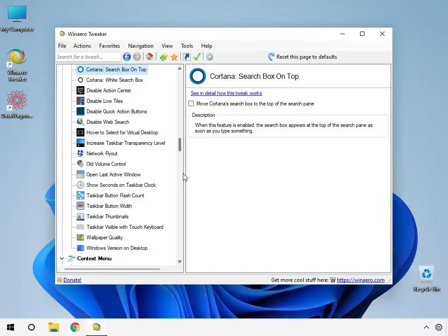The height and width of the screenshot is (336, 448).
Task: Open the Tools menu
Action: (x=187, y=46)
